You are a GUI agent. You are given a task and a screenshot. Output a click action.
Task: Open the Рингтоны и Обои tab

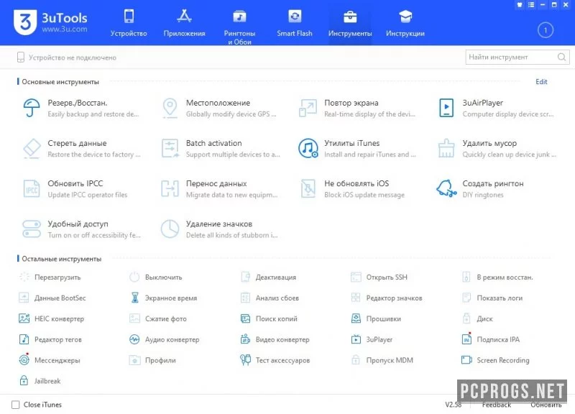[239, 27]
